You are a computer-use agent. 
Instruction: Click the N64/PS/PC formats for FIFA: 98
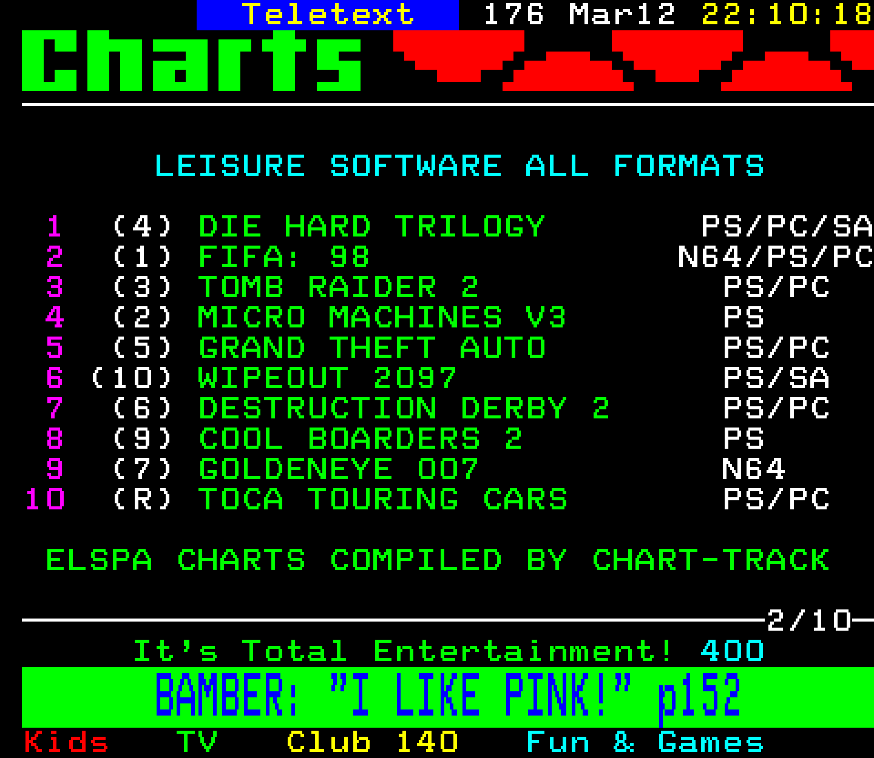pos(776,257)
